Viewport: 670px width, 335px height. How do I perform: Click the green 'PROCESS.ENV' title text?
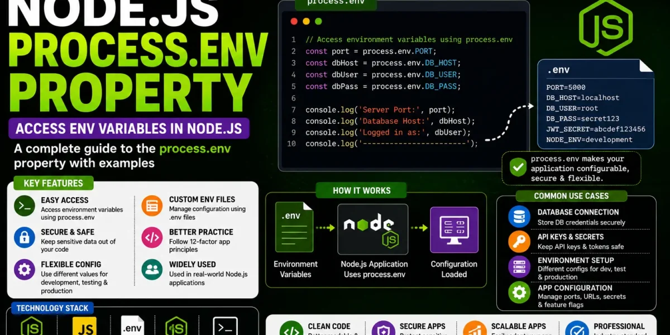tap(138, 51)
